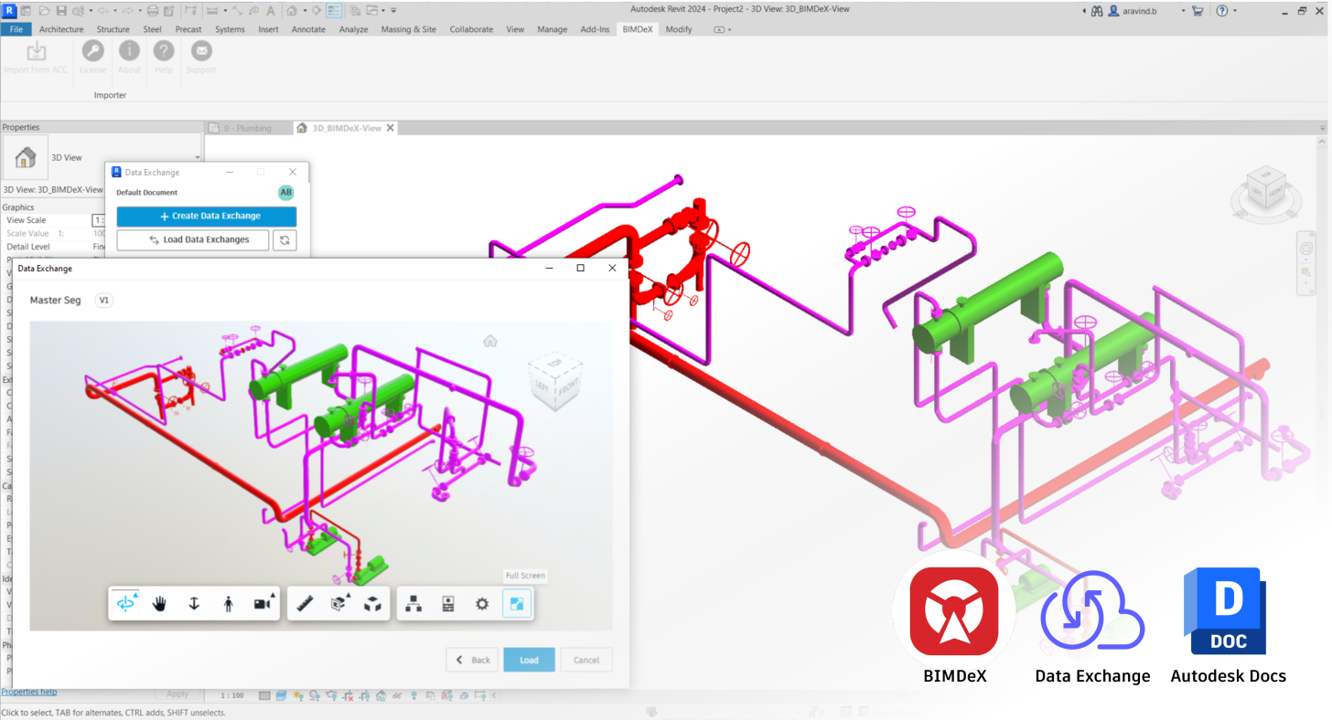
Task: Switch to the Systems ribbon tab
Action: (x=230, y=29)
